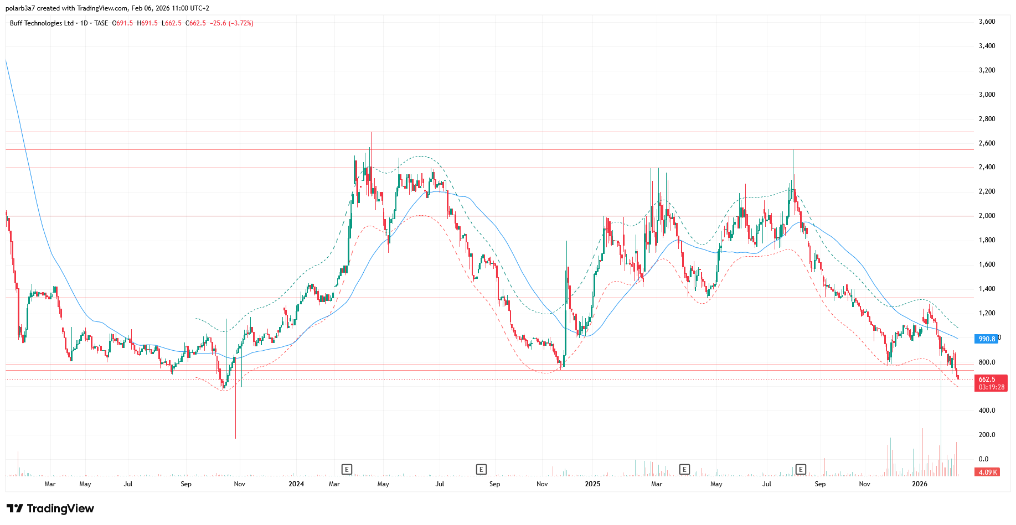Click the 2026 label on the time axis
The image size is (1016, 525).
pyautogui.click(x=920, y=484)
